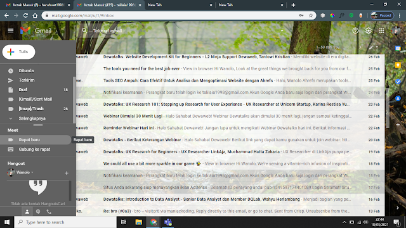Click the Telusuri email search field

(181, 31)
